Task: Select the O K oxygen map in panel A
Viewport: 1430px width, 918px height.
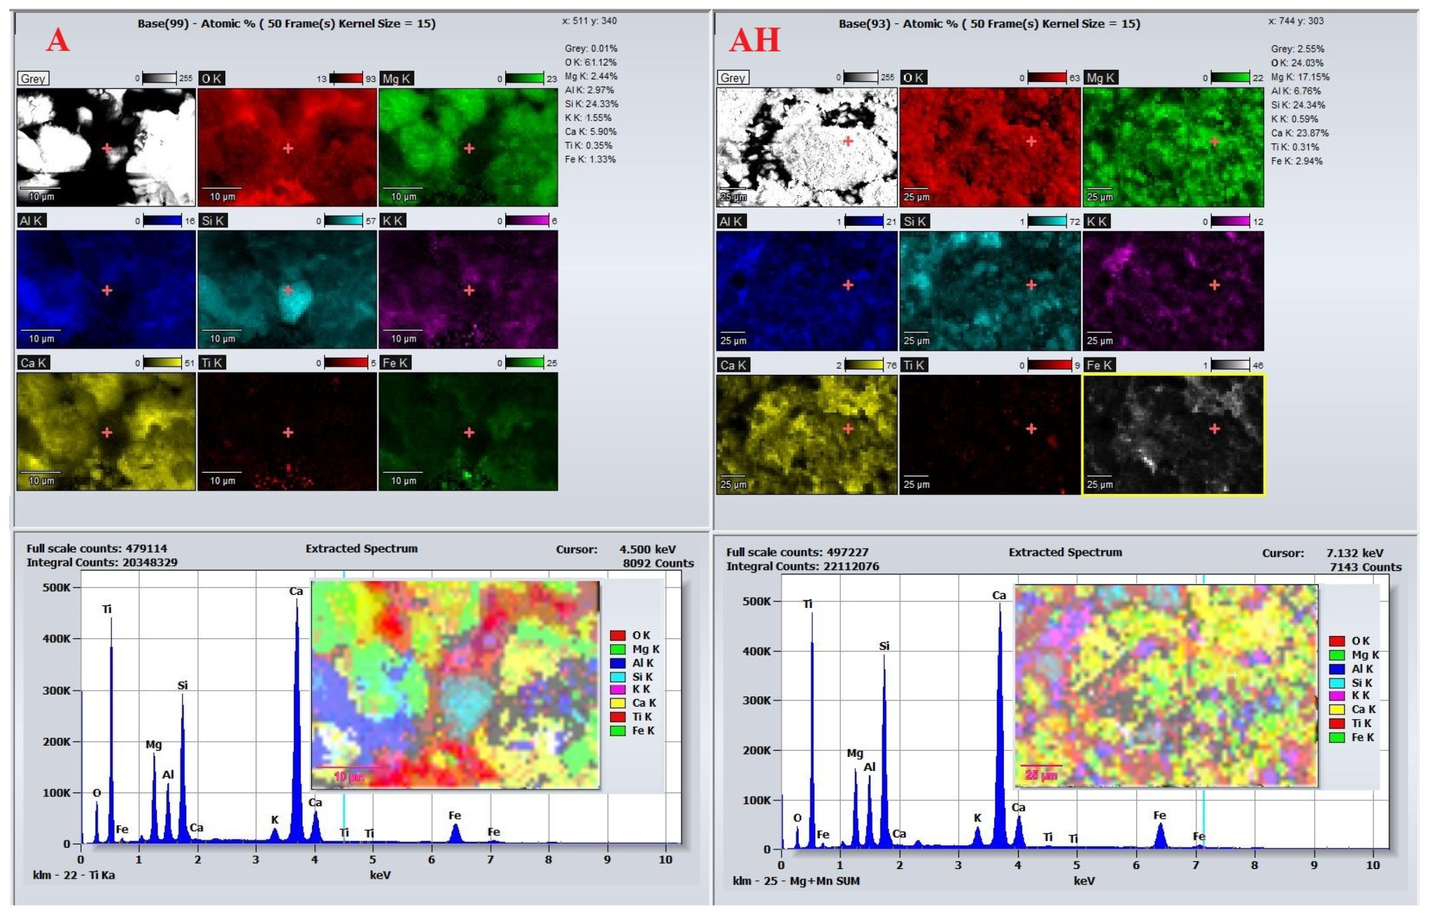Action: point(288,147)
